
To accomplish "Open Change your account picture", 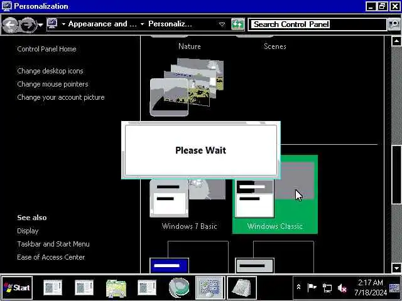I will [61, 98].
